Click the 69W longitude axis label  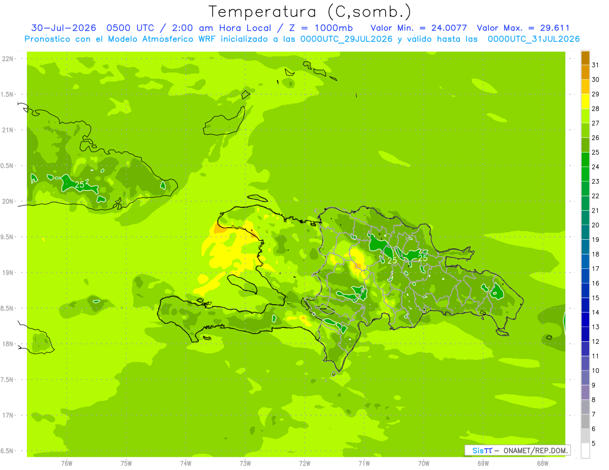pos(483,463)
